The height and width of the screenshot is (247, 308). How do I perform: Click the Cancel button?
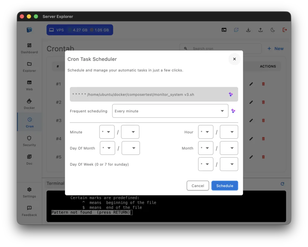[x=198, y=186]
